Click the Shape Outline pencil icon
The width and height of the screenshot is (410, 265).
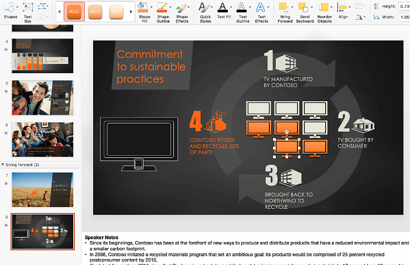[x=162, y=8]
